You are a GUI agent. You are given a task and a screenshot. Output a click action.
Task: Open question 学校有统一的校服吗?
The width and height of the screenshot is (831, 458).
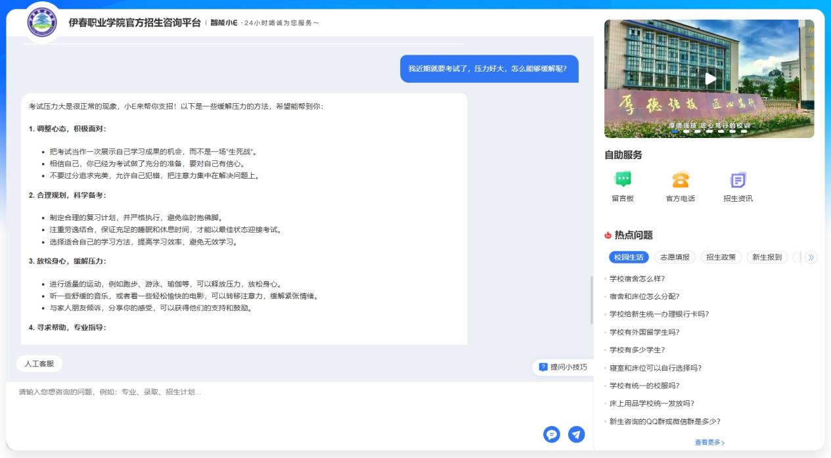tap(644, 386)
